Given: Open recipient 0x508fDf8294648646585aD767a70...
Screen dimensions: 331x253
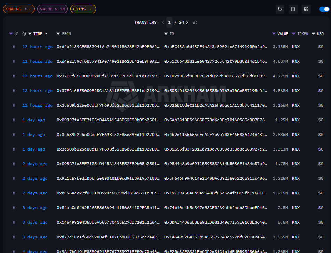Looking at the screenshot, I should 216,91.
